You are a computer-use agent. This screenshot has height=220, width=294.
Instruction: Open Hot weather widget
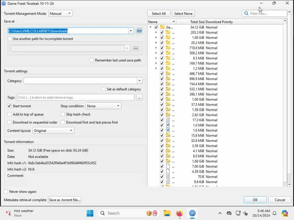(20, 213)
